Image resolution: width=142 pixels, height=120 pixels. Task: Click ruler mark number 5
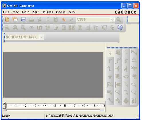pyautogui.click(x=55, y=105)
